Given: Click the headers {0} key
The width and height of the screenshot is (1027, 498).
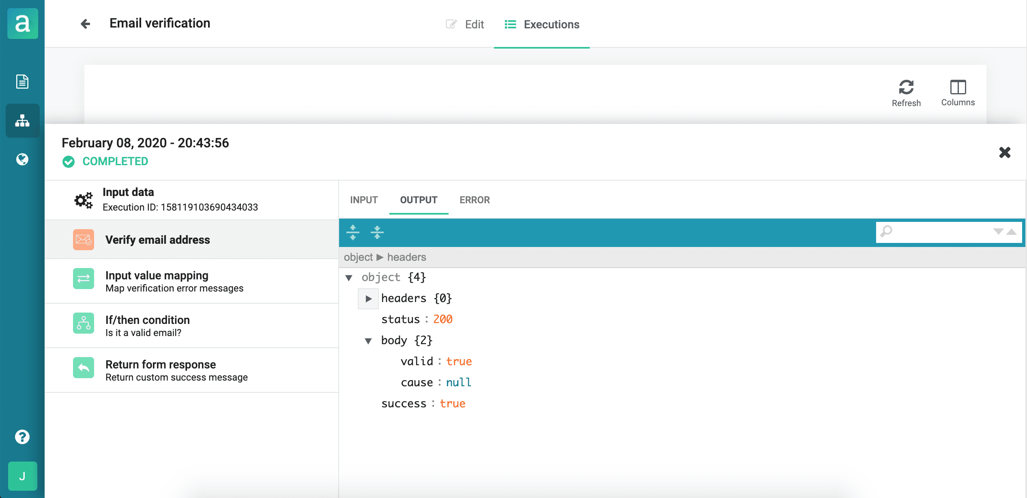Looking at the screenshot, I should [416, 298].
